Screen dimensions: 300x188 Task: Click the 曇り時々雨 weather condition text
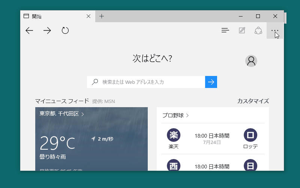(52, 157)
